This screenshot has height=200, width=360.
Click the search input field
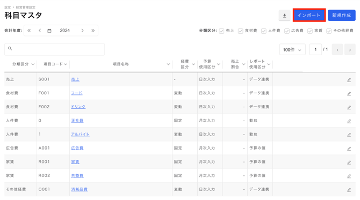(54, 49)
